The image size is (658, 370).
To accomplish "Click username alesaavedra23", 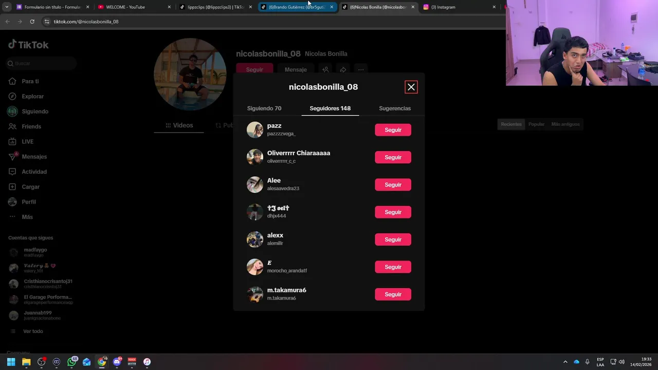I will point(283,189).
